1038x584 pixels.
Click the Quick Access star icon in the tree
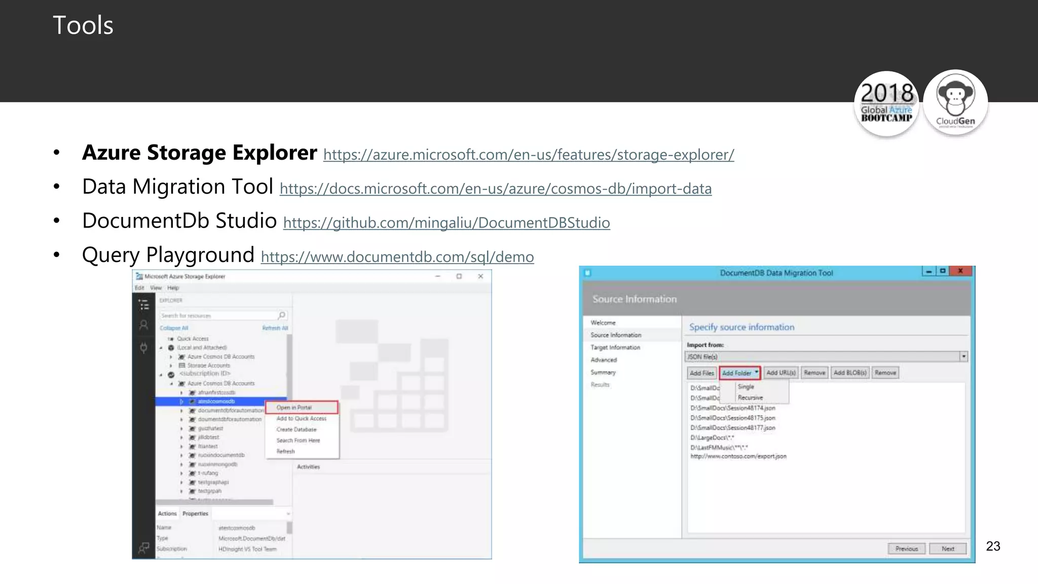click(171, 339)
